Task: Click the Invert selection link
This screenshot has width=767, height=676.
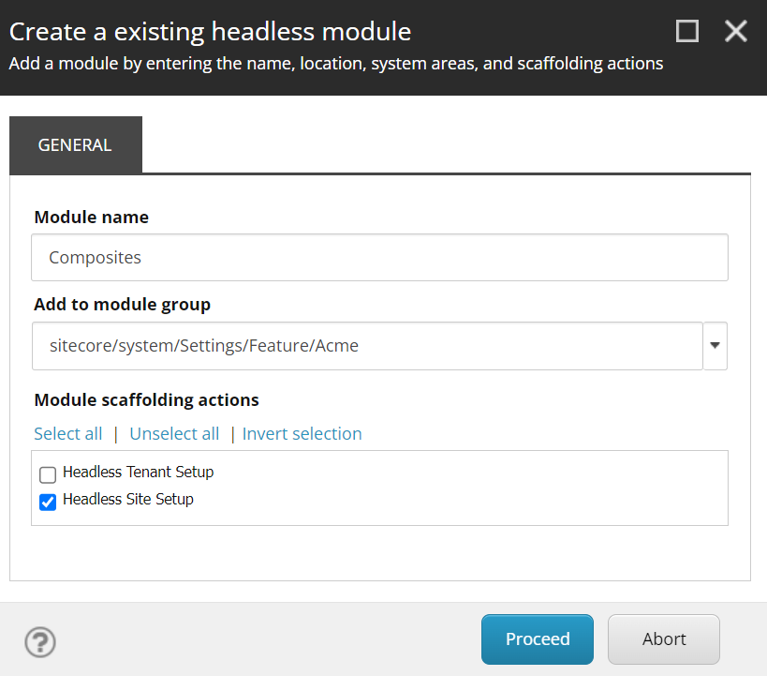Action: pyautogui.click(x=302, y=434)
